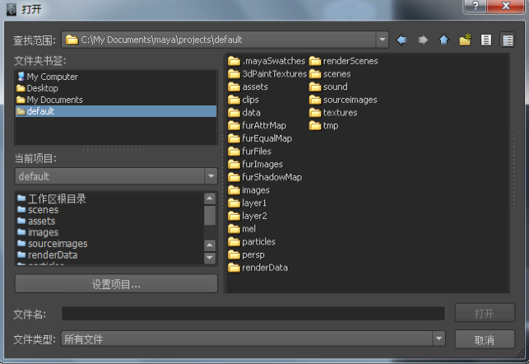This screenshot has height=364, width=529.
Task: Select the particles folder
Action: [252, 242]
